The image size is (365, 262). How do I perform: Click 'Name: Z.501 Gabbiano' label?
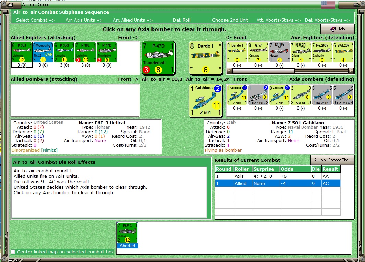pyautogui.click(x=298, y=123)
